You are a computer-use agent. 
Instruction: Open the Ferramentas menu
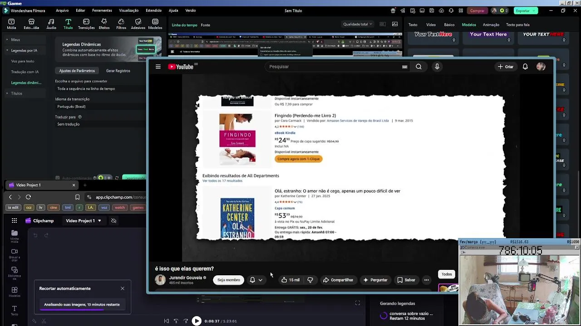click(x=102, y=10)
